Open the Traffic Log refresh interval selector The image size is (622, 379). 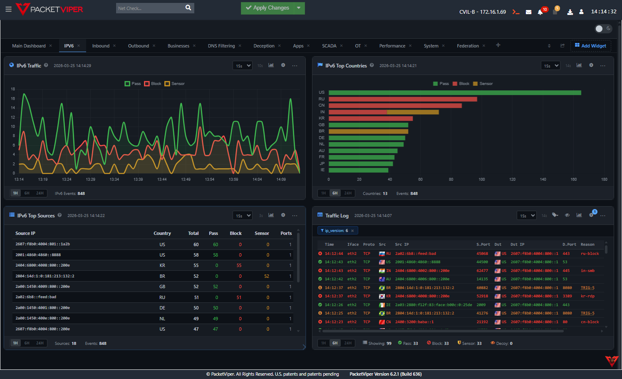[526, 215]
